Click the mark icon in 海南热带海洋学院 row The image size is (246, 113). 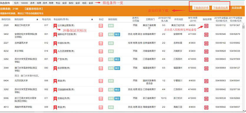point(101,107)
